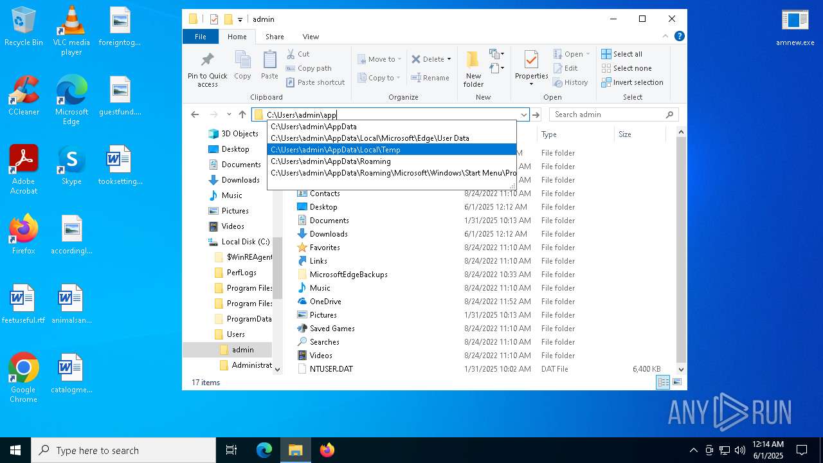Switch to Details view icon in status bar
The image size is (823, 463).
(x=663, y=382)
